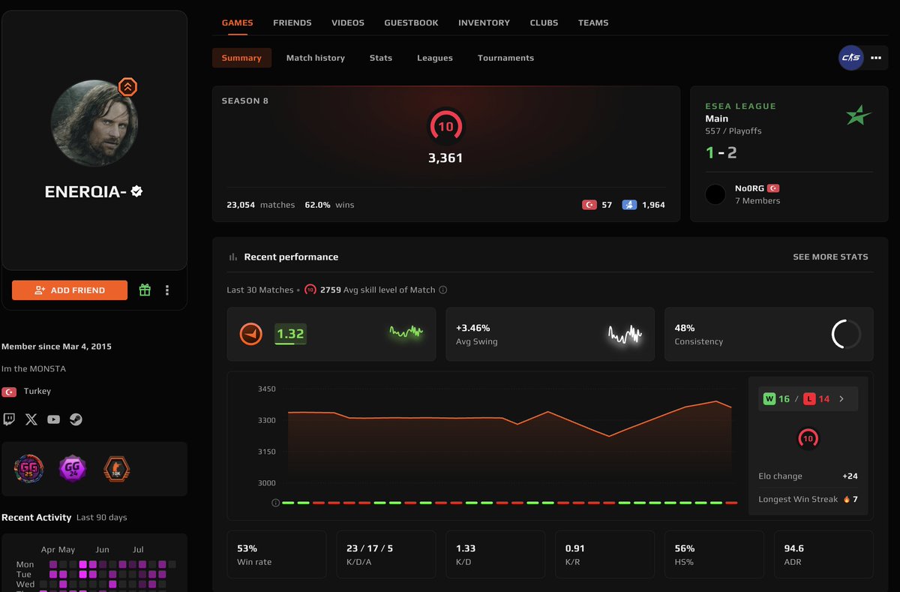
Task: Click the orange rating icon beside 1.32
Action: [250, 334]
